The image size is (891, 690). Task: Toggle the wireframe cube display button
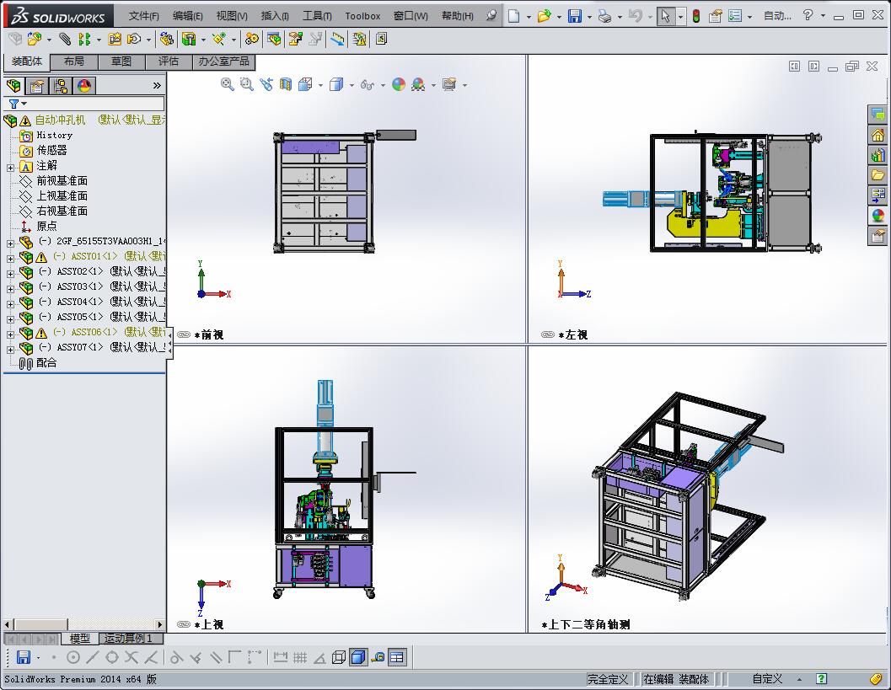339,657
